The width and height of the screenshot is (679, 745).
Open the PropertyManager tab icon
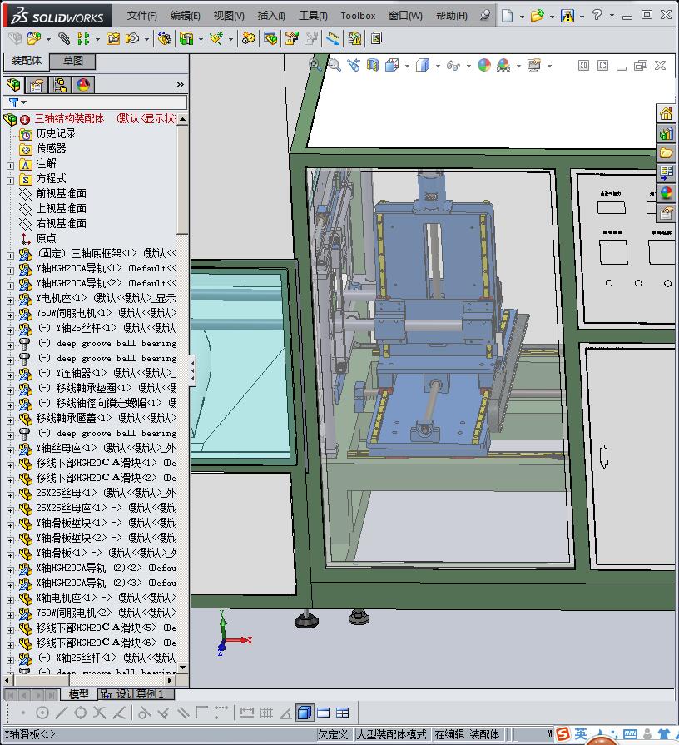[x=37, y=85]
